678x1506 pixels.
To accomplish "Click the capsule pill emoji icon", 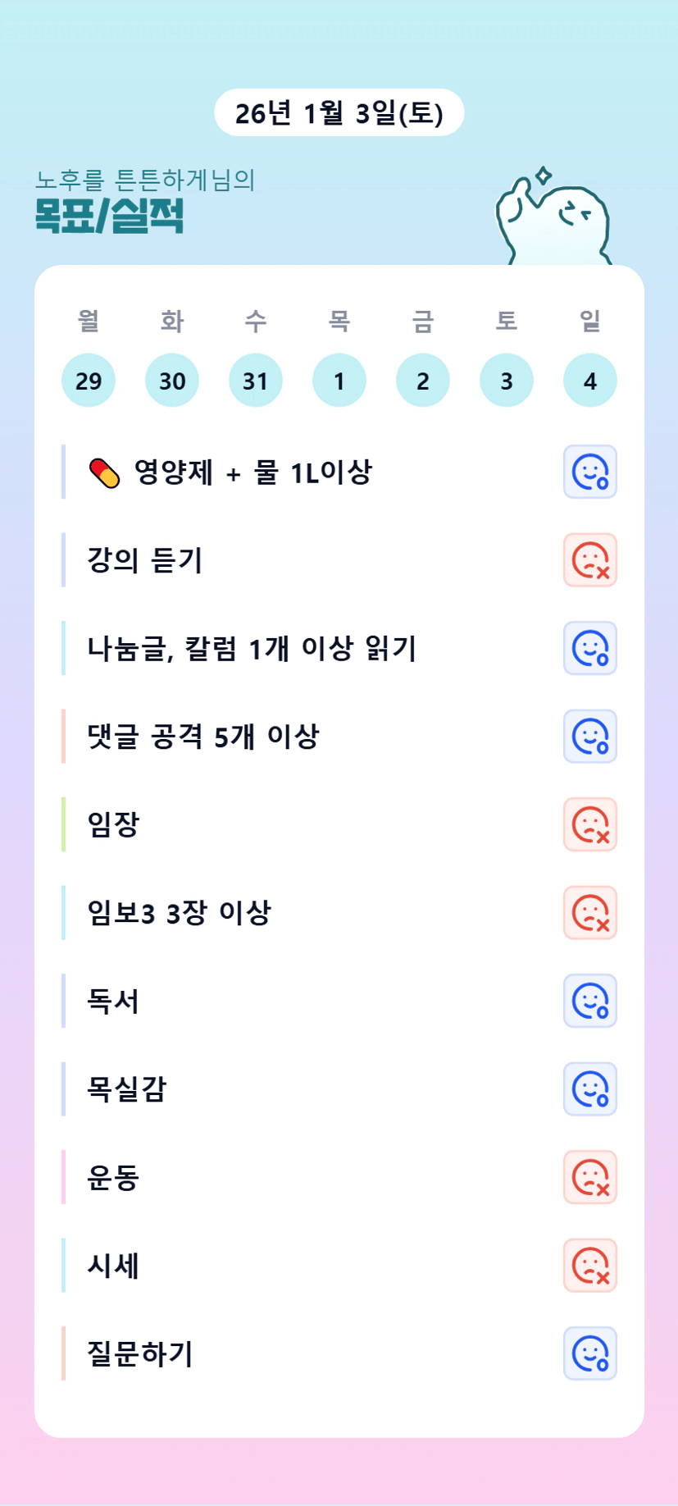I will [104, 473].
